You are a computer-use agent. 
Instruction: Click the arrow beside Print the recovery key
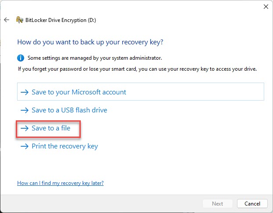point(25,146)
